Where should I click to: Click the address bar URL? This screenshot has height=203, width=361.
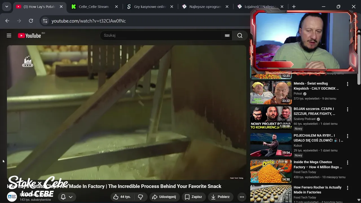(89, 21)
